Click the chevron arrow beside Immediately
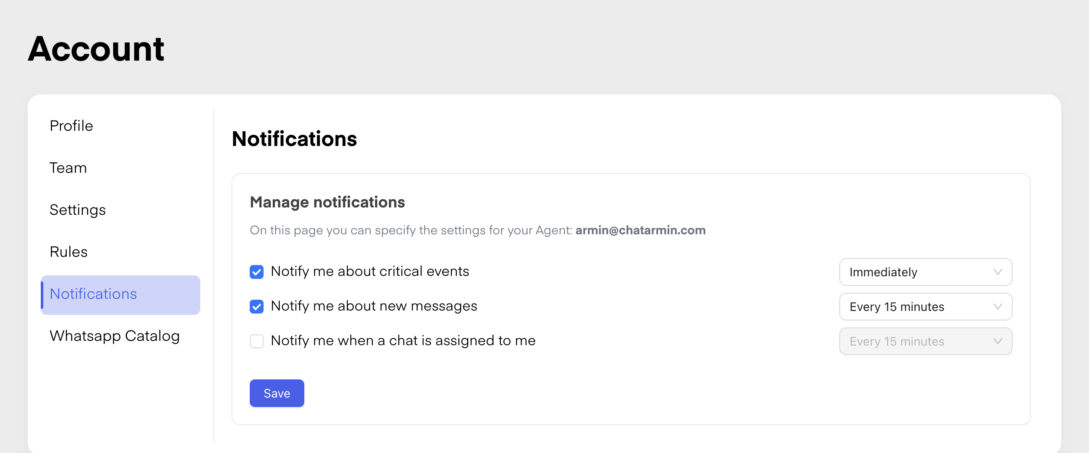Screen dimensions: 1089x453 coord(998,272)
